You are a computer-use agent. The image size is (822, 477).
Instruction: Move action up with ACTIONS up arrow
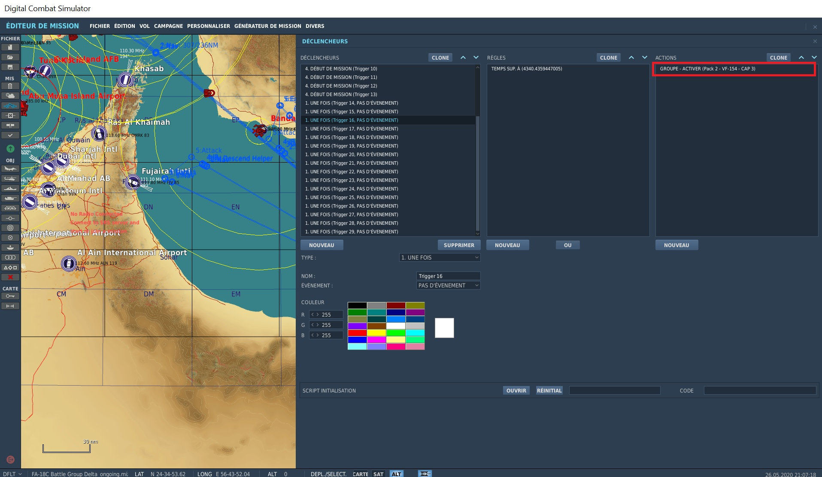pos(801,57)
